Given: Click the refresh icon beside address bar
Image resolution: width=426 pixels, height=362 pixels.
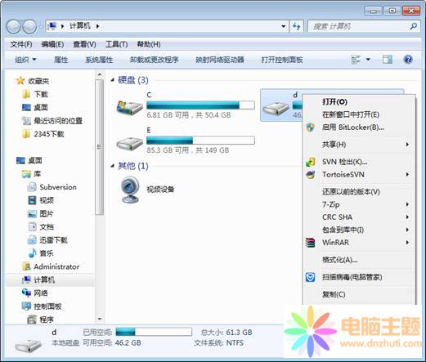Looking at the screenshot, I should 296,26.
